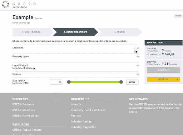Open Investor membership link
This screenshot has height=135, width=183.
click(x=76, y=104)
